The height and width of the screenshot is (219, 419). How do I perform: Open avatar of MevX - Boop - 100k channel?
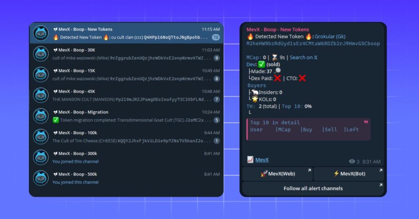coord(41,136)
